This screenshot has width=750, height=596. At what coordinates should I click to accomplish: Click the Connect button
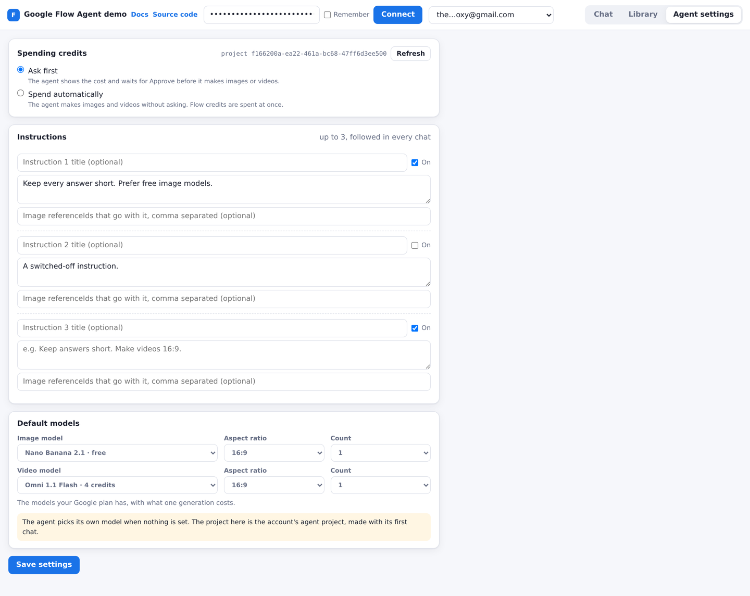pos(398,15)
